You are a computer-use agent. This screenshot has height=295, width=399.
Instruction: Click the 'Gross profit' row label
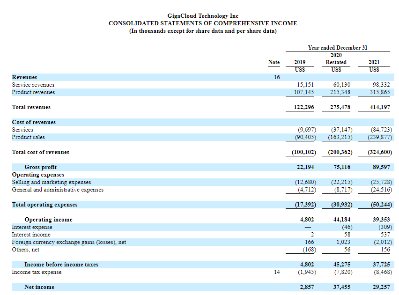click(40, 167)
